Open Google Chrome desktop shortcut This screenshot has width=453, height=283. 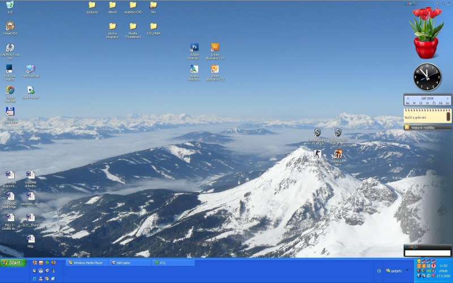(10, 91)
